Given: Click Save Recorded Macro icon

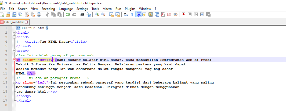Looking at the screenshot, I should tap(208, 14).
